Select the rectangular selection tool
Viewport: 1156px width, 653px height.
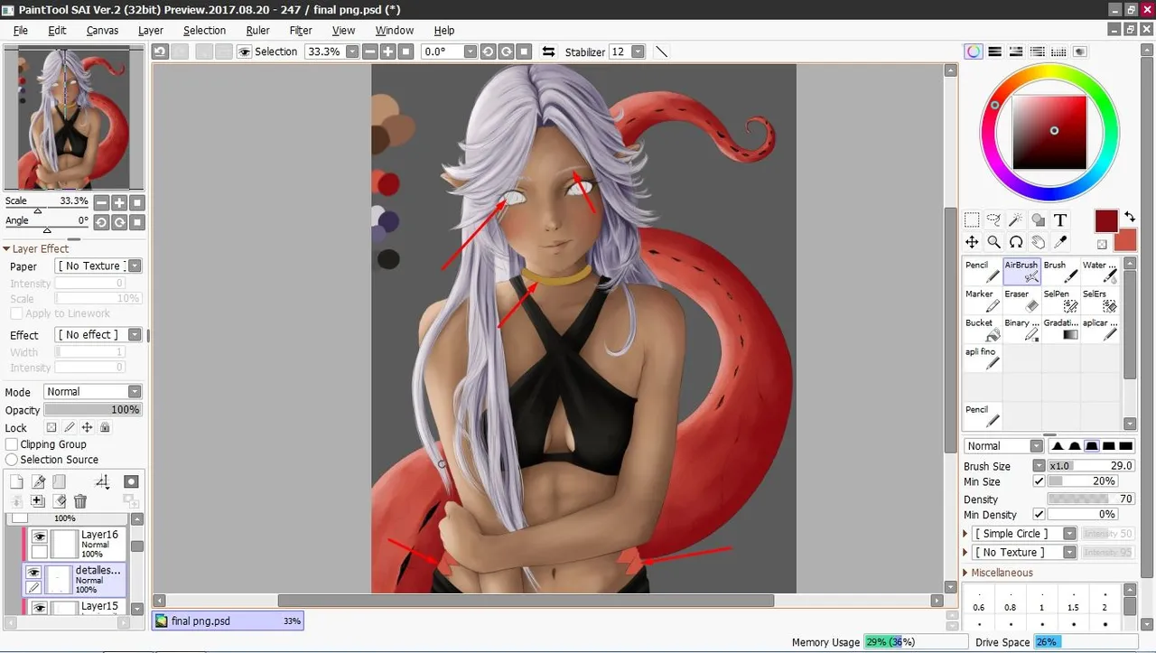coord(972,219)
